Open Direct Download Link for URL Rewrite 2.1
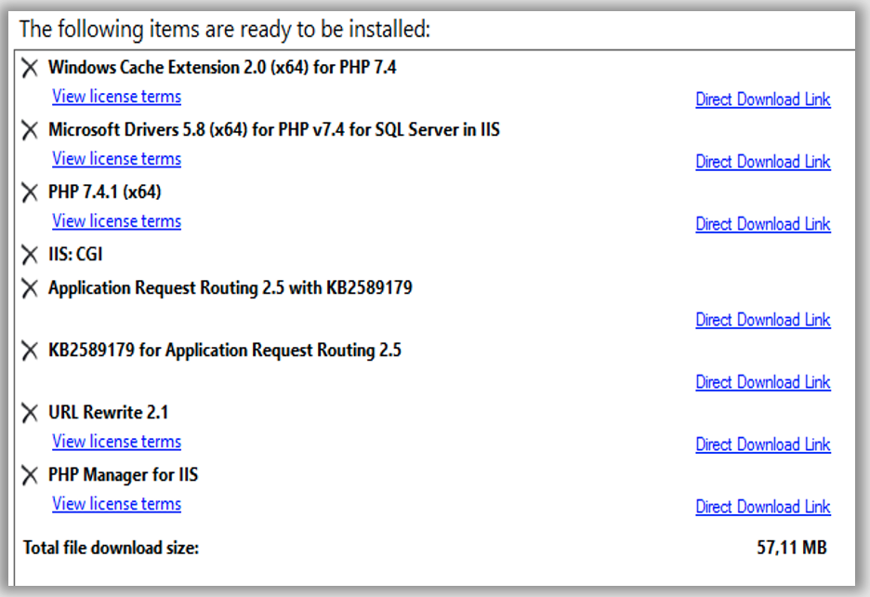This screenshot has width=870, height=597. (763, 444)
